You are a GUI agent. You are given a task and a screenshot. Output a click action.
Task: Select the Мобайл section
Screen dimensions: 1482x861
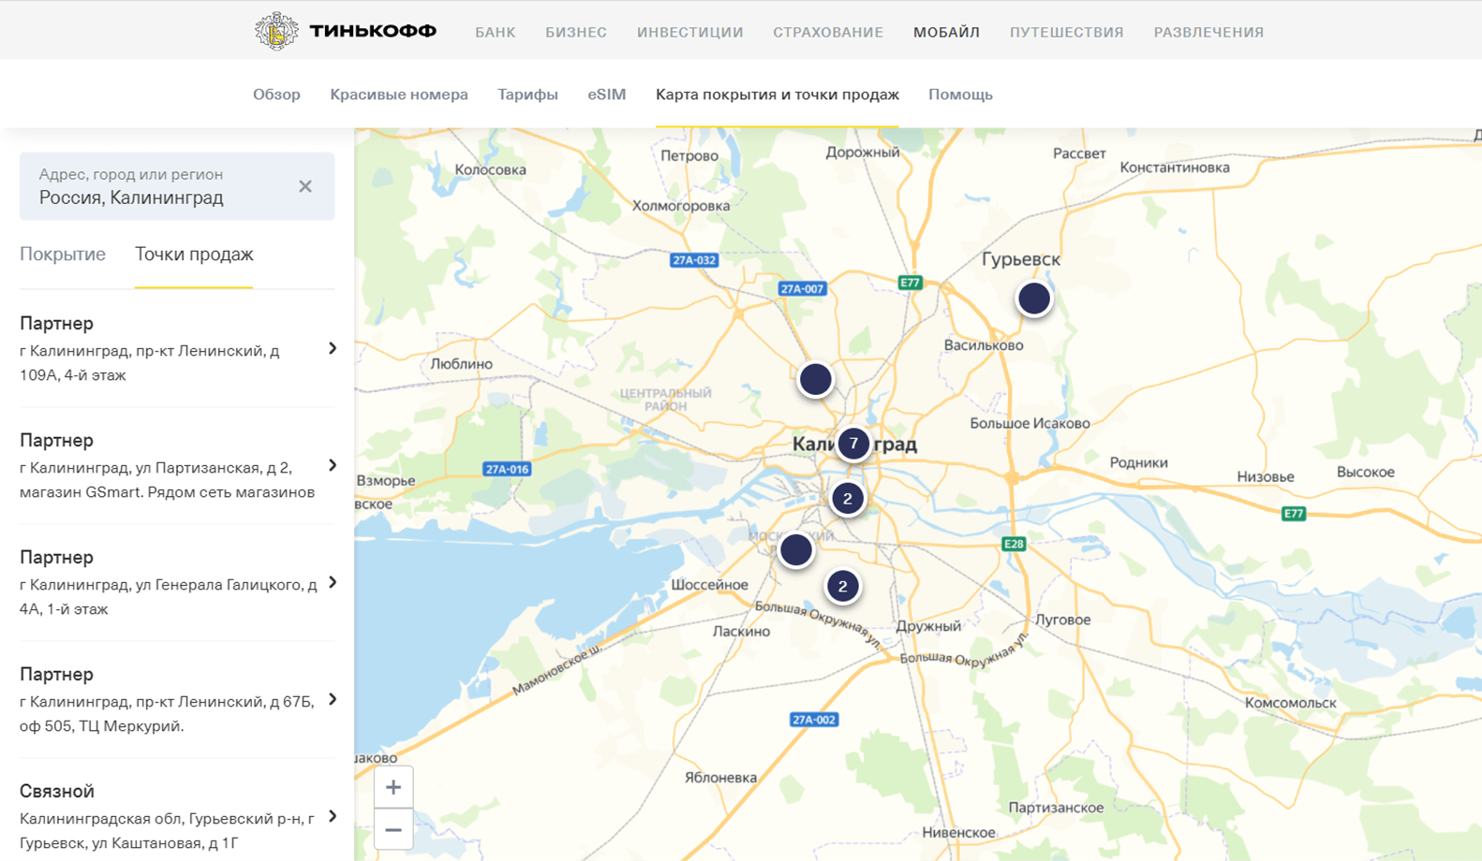coord(946,32)
